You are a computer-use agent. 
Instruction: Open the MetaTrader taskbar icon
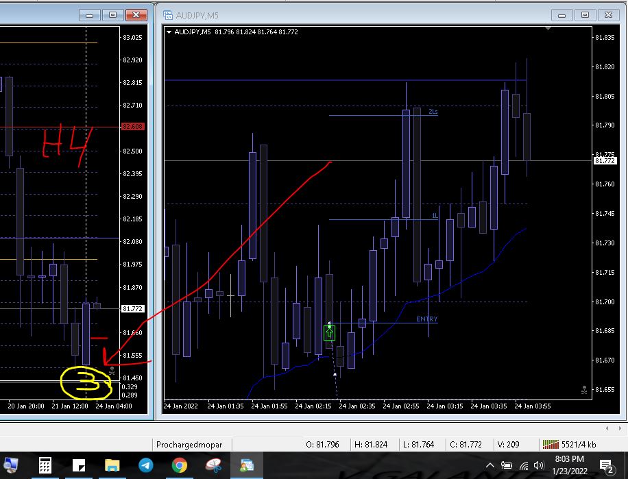tap(247, 465)
